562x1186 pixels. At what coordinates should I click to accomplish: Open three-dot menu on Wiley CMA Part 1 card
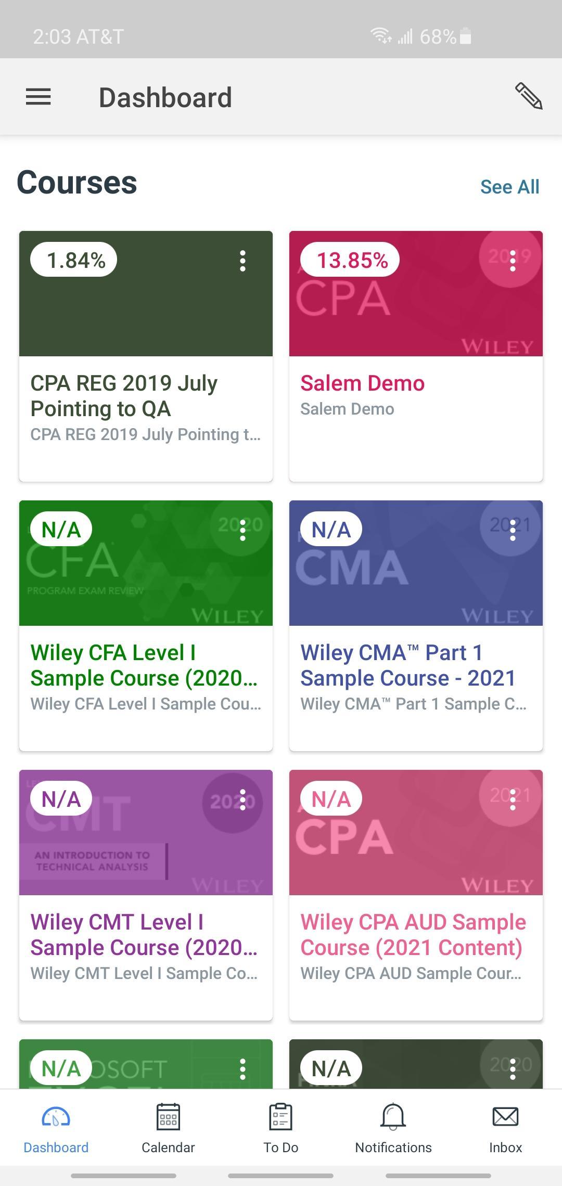pyautogui.click(x=513, y=530)
